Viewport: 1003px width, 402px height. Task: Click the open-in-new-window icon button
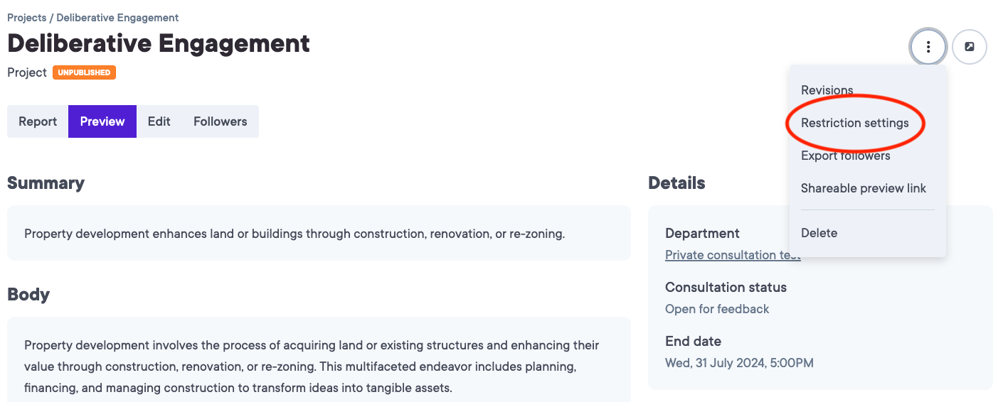point(969,48)
